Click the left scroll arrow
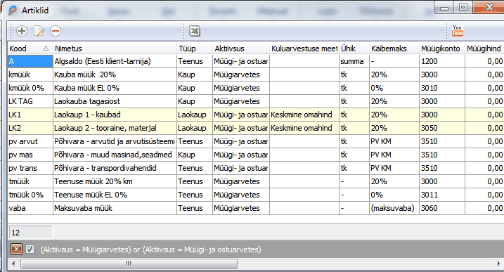 13,264
